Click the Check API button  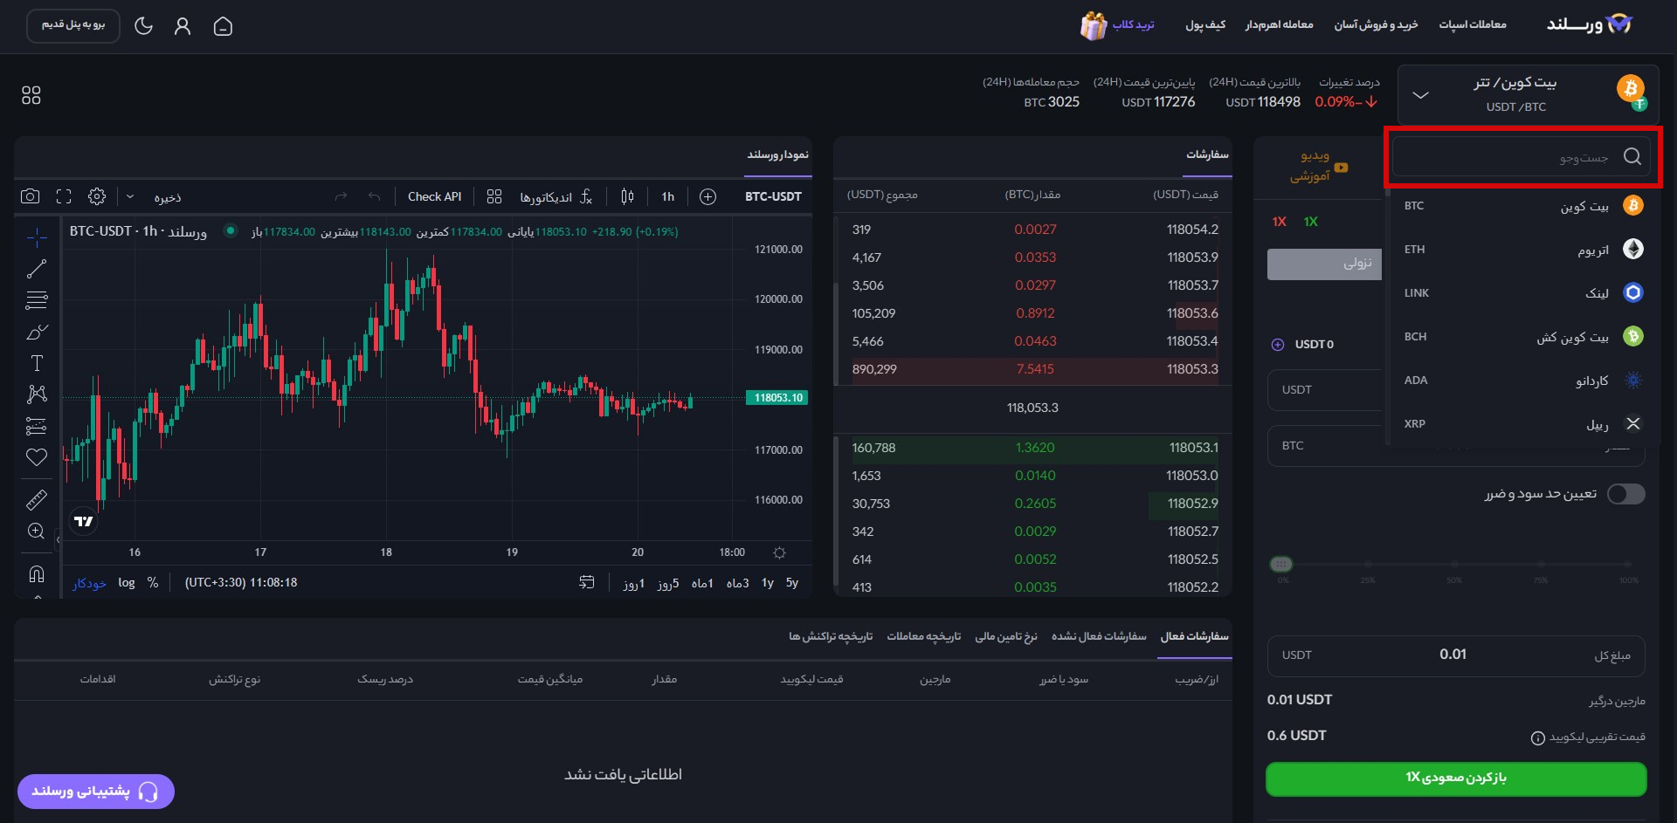point(434,196)
